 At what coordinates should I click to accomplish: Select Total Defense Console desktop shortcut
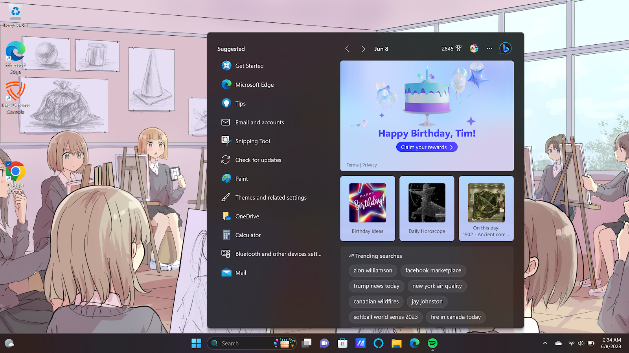[x=15, y=98]
